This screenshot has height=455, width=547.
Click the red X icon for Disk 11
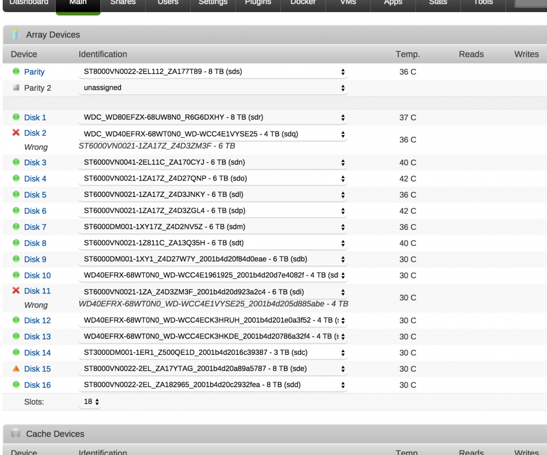pos(16,290)
